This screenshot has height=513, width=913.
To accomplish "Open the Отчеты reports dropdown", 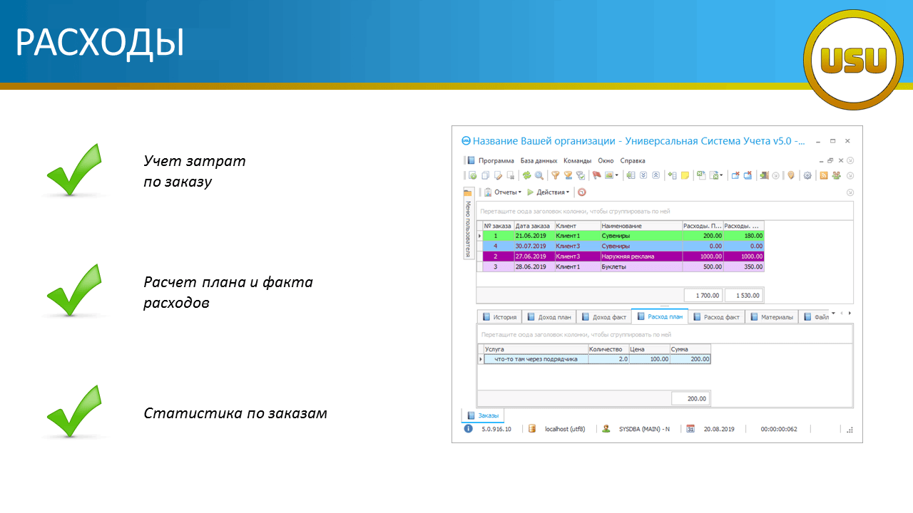I will tap(503, 192).
